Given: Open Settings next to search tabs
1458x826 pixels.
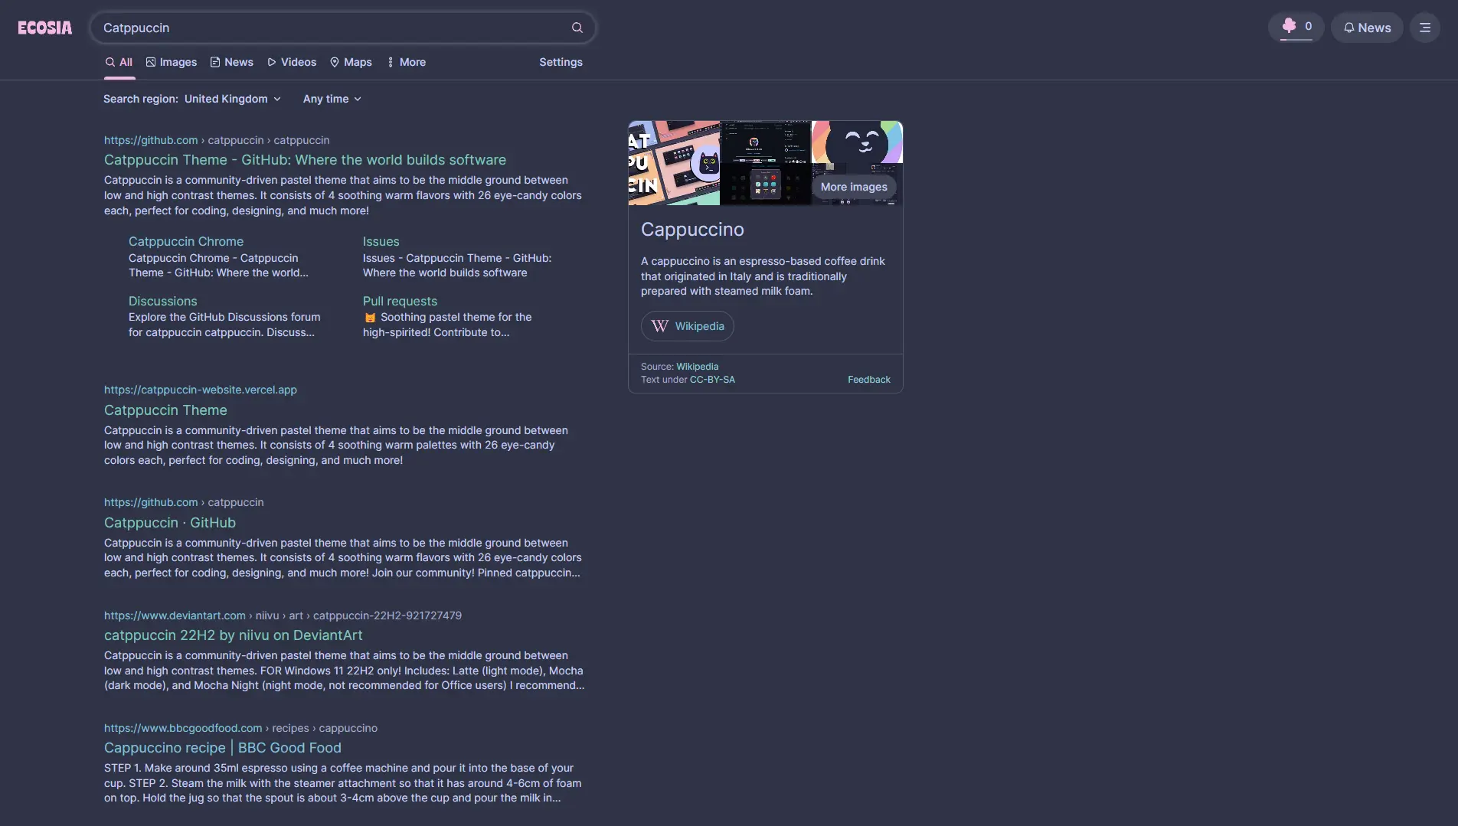Looking at the screenshot, I should click(561, 62).
